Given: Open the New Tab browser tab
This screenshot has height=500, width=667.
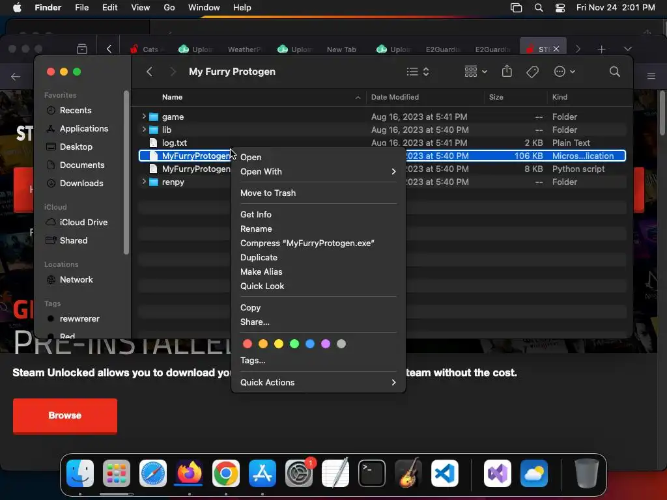Looking at the screenshot, I should click(x=341, y=49).
